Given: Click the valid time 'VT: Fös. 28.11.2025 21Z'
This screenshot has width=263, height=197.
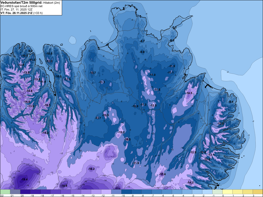Looking at the screenshot, I should tap(17, 13).
